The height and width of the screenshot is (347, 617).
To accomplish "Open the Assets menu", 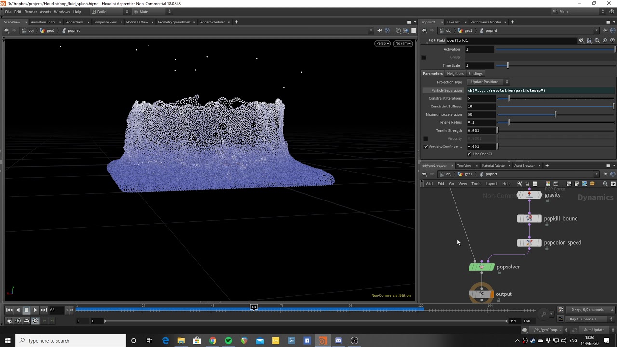I will 45,12.
